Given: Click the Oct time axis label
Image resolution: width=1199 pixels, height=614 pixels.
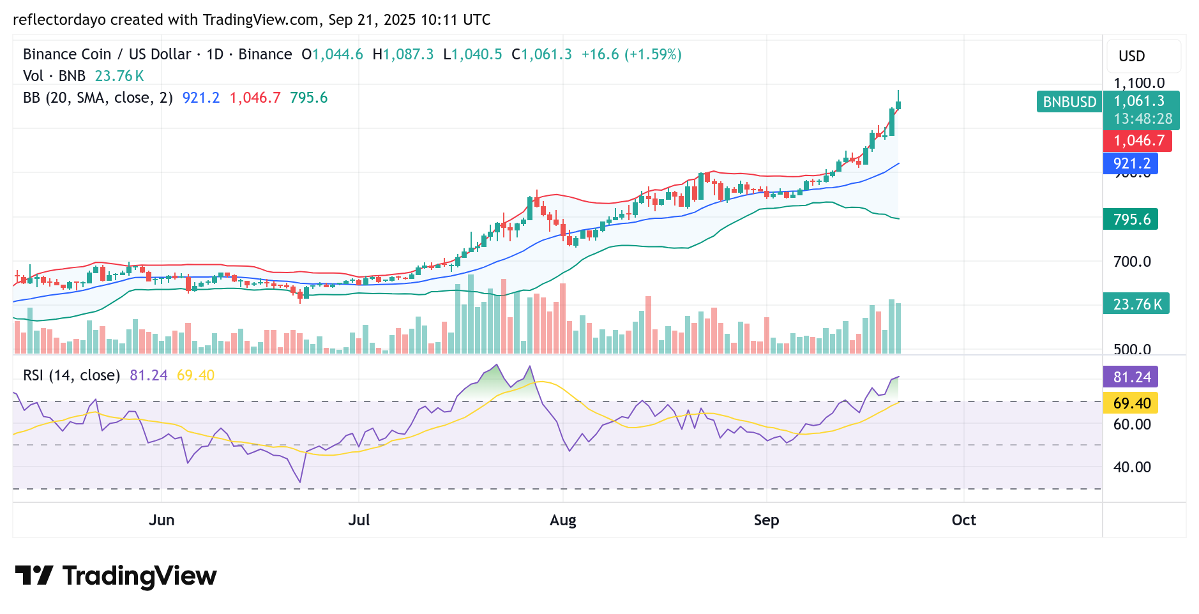Looking at the screenshot, I should pyautogui.click(x=964, y=520).
